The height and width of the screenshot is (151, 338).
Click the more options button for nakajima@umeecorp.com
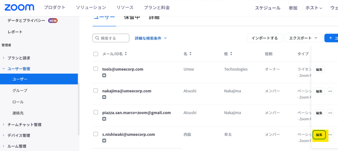(x=330, y=91)
